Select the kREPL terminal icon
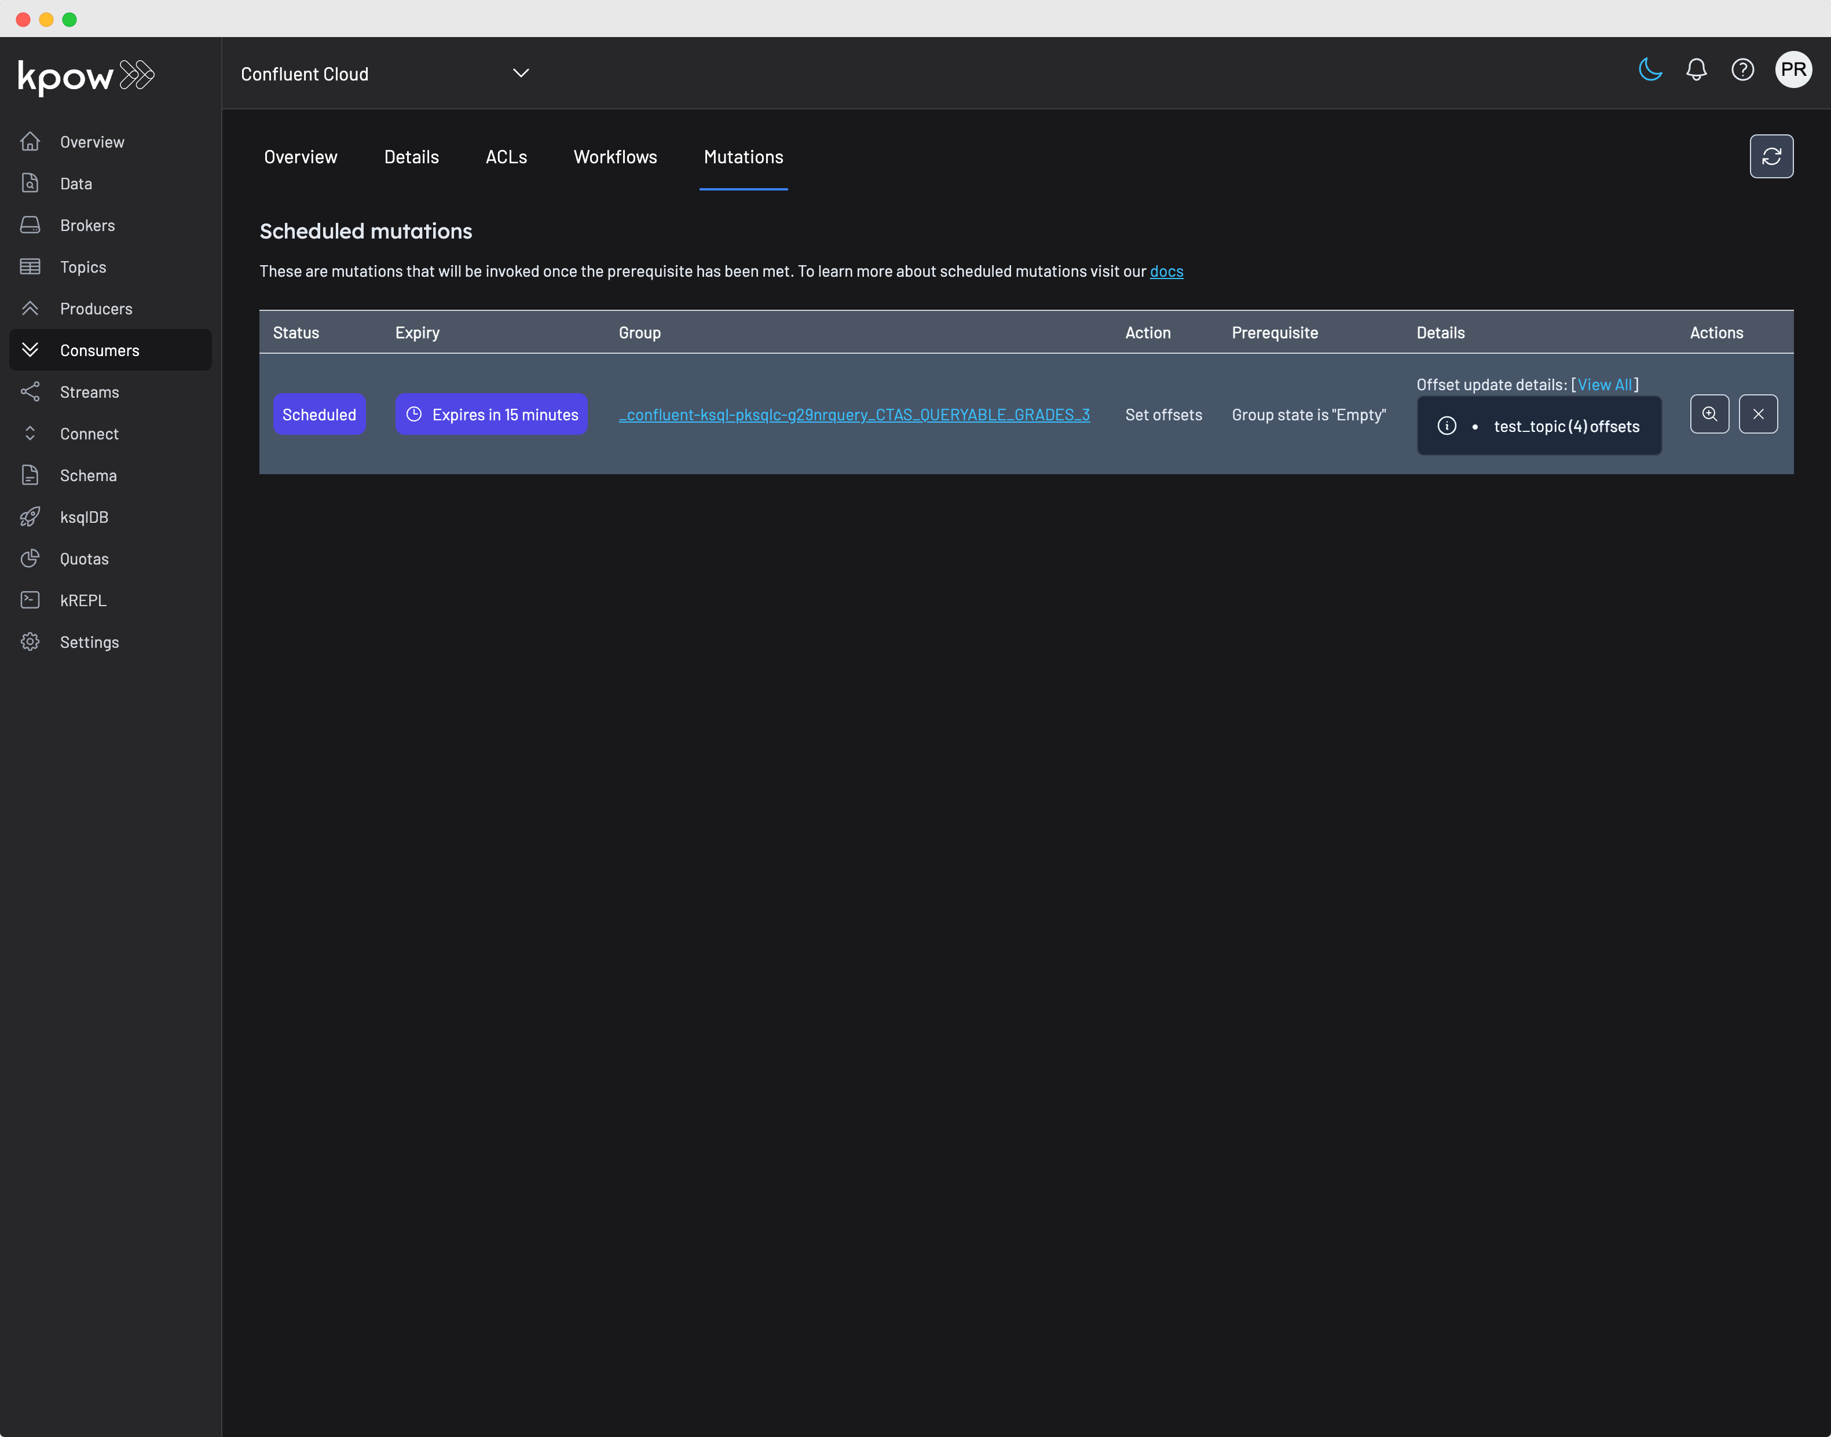The width and height of the screenshot is (1831, 1437). tap(30, 599)
